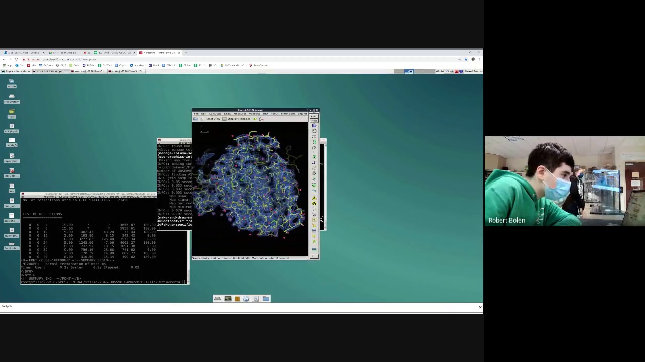Open the Validate menu in Coot

click(254, 114)
